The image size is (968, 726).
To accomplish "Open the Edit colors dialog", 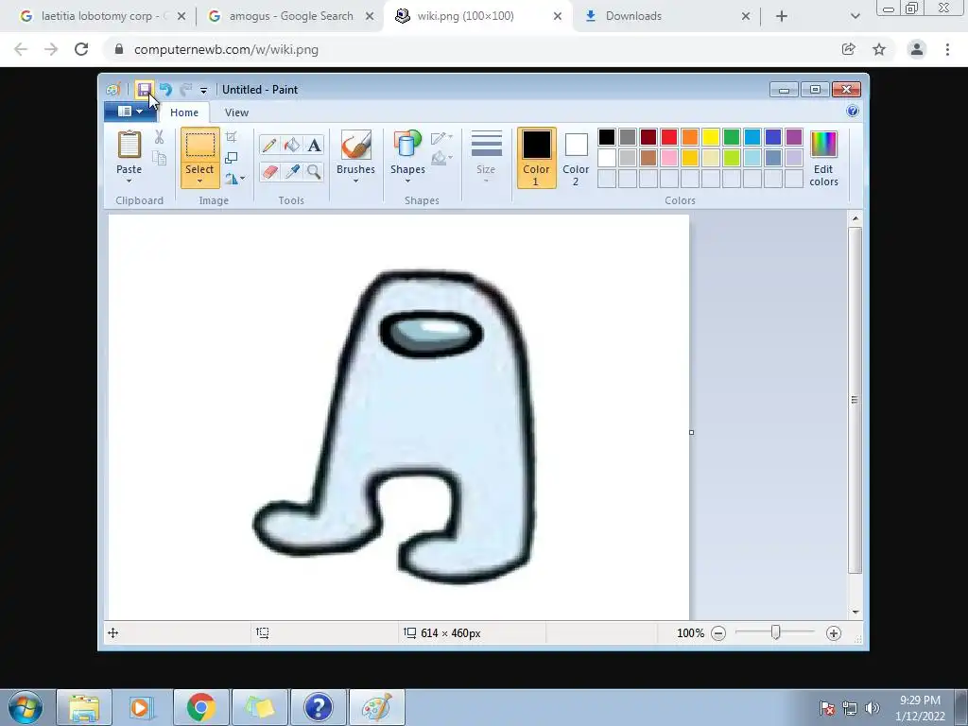I will (x=823, y=158).
